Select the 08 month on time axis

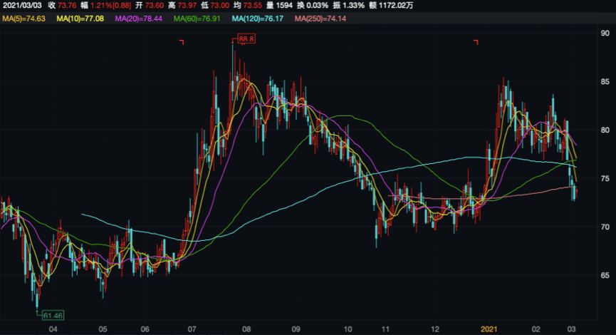pyautogui.click(x=246, y=329)
